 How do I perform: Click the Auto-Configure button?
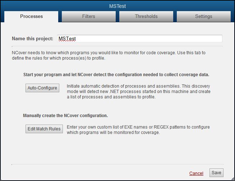click(42, 88)
